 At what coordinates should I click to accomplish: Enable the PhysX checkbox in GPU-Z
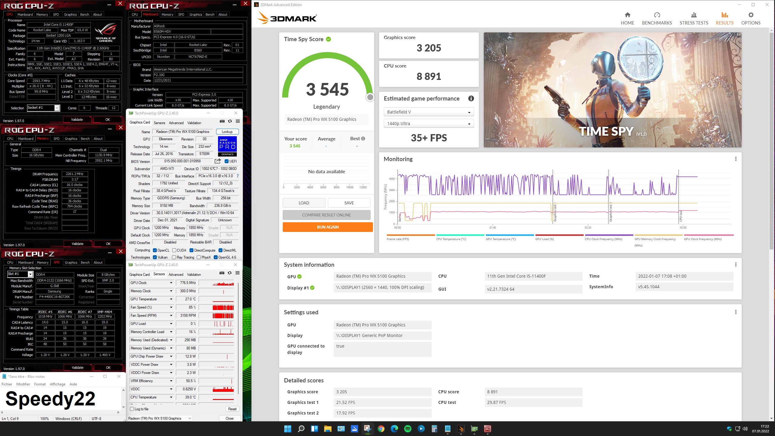[x=199, y=257]
